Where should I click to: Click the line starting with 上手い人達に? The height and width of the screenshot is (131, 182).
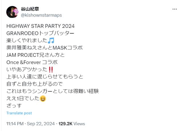click(x=45, y=77)
